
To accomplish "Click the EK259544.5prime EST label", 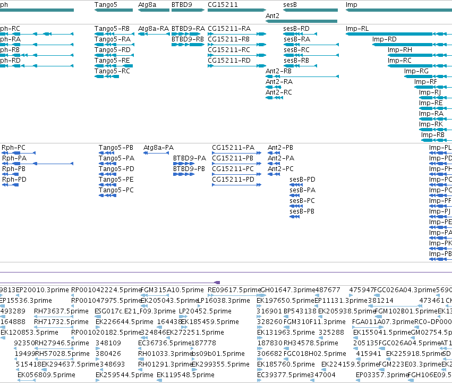I will pos(124,375).
